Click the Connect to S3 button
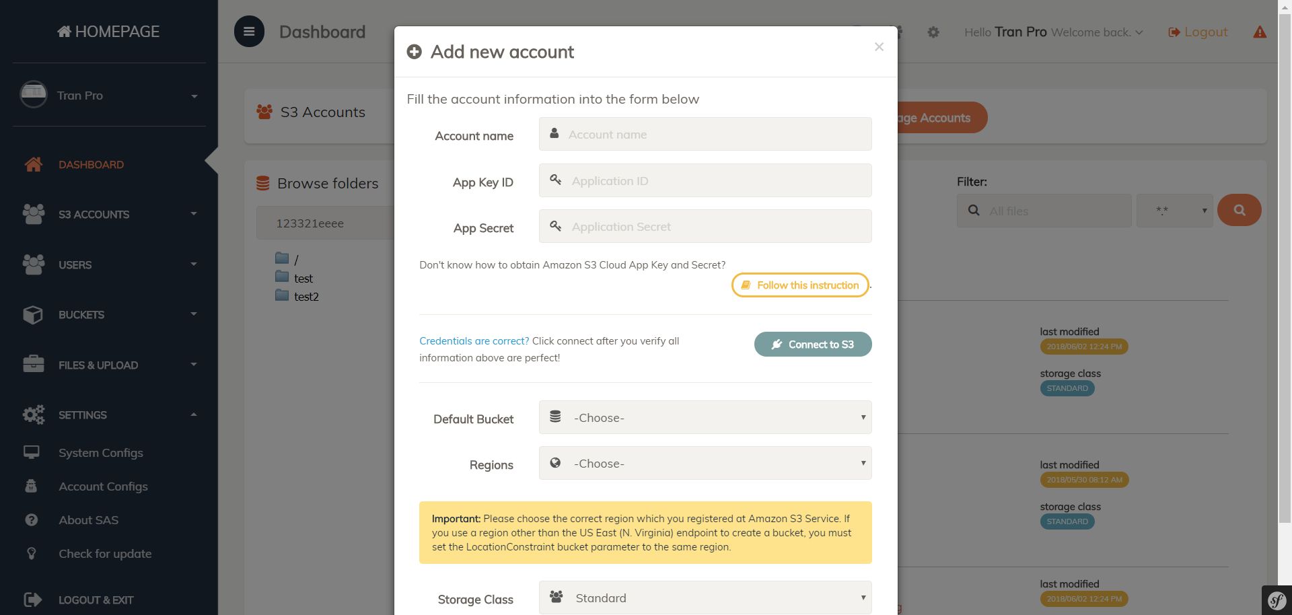The height and width of the screenshot is (615, 1292). 812,345
